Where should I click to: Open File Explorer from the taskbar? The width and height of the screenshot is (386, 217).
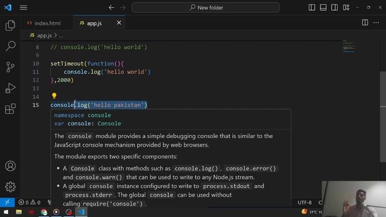19,212
